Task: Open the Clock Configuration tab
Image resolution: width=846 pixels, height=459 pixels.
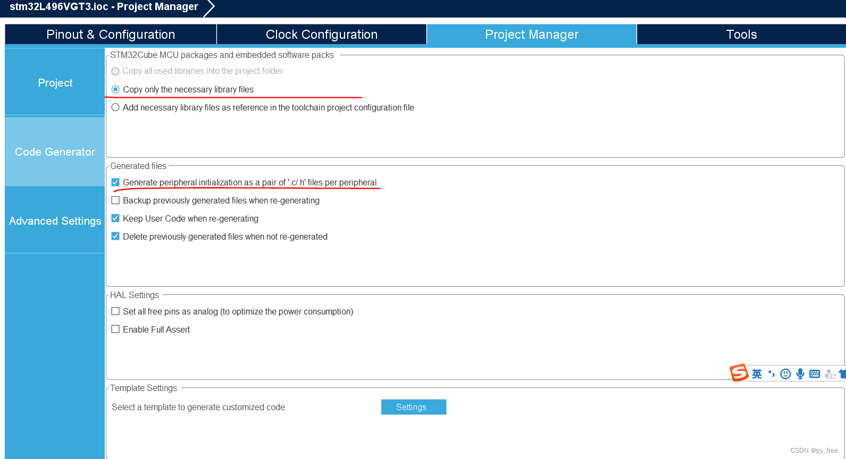Action: 322,35
